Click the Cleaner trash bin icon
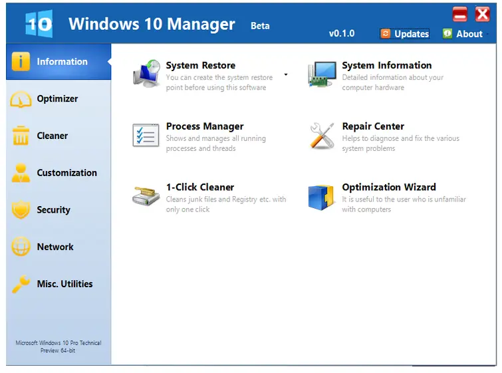 coord(21,136)
